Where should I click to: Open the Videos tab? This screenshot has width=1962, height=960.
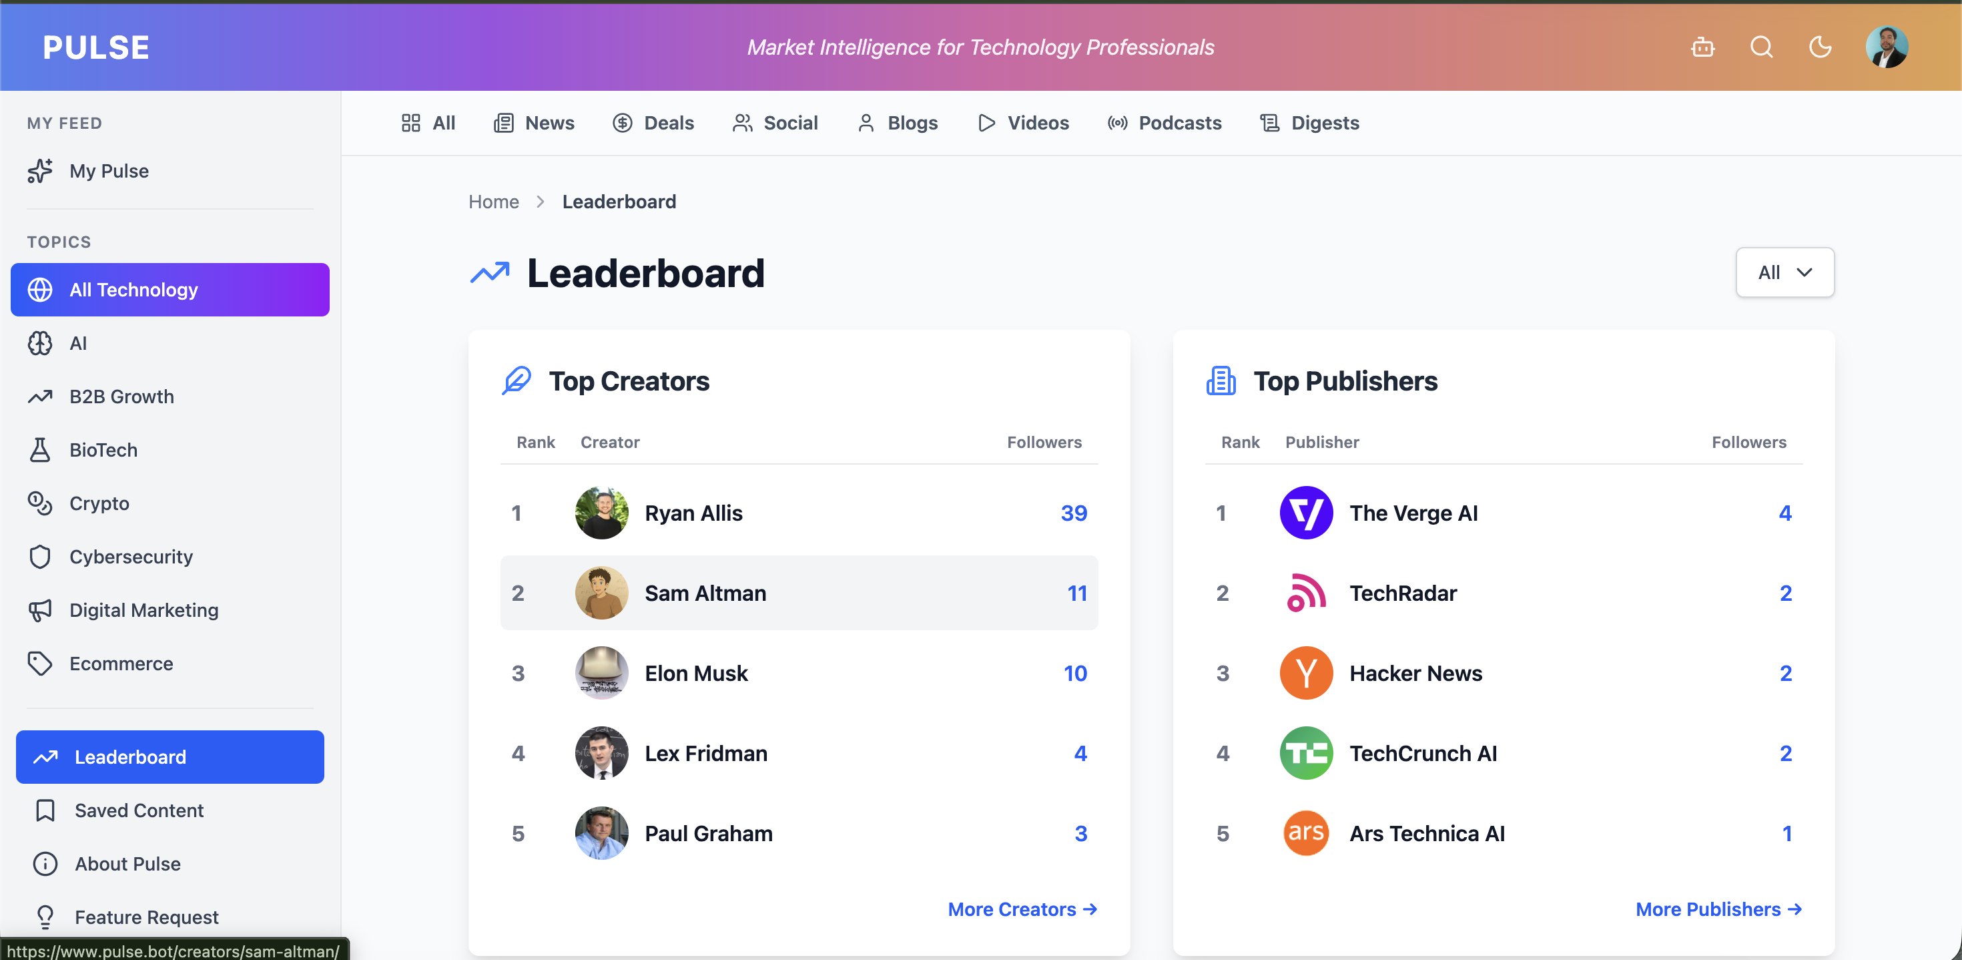point(1023,123)
